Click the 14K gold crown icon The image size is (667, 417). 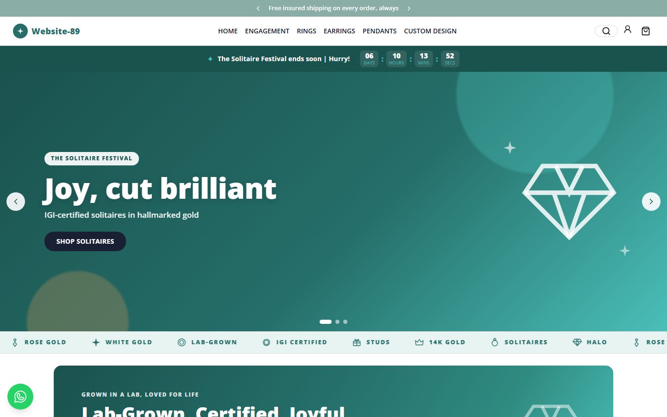click(x=419, y=342)
